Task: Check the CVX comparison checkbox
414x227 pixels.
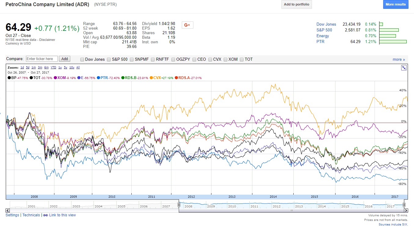Action: point(210,59)
